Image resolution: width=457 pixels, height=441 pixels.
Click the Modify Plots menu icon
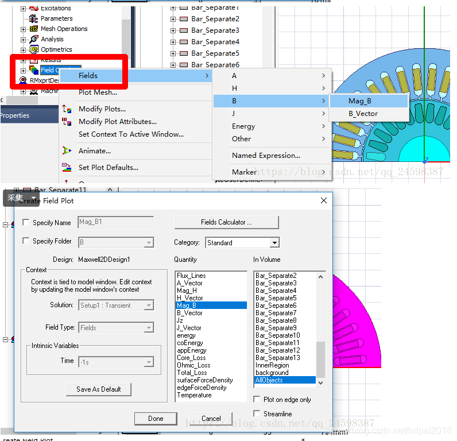pos(67,109)
